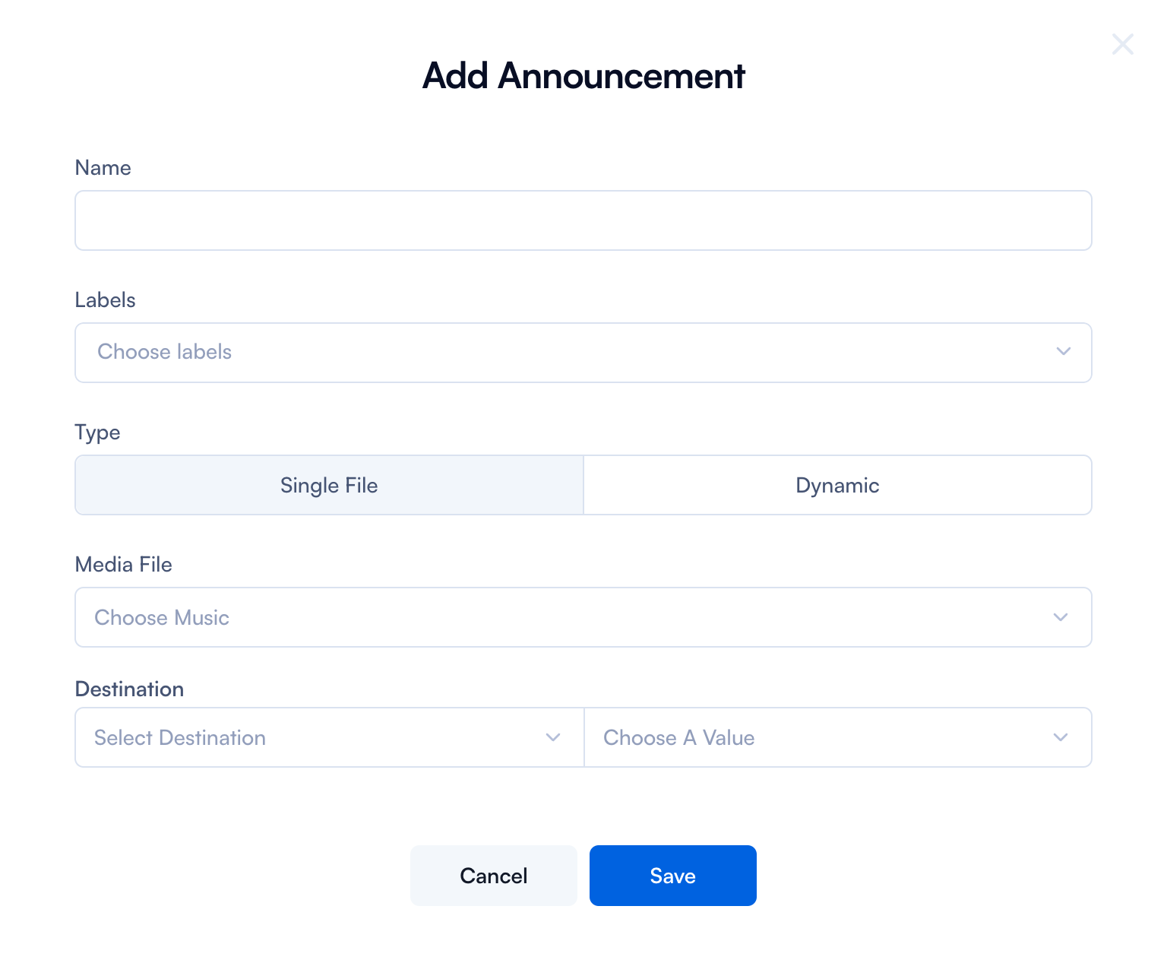The image size is (1167, 979).
Task: Open the Choose labels dropdown
Action: tap(562, 353)
